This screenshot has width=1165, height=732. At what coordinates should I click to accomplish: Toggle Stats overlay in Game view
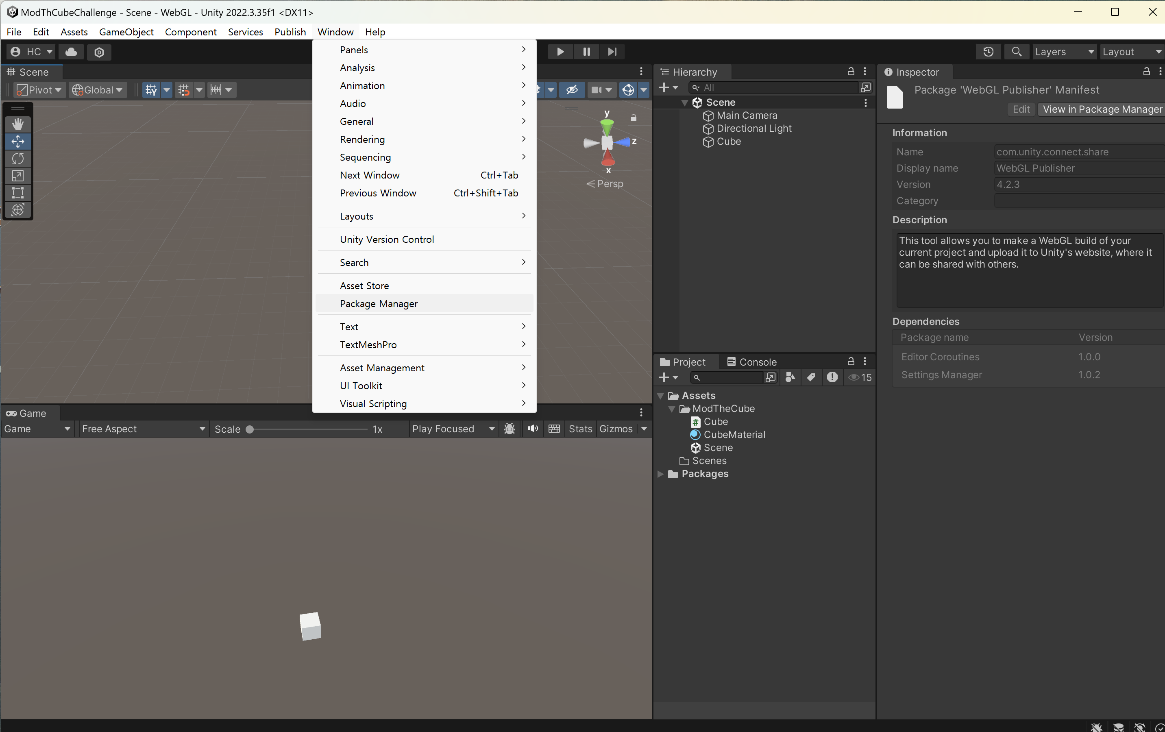point(580,429)
